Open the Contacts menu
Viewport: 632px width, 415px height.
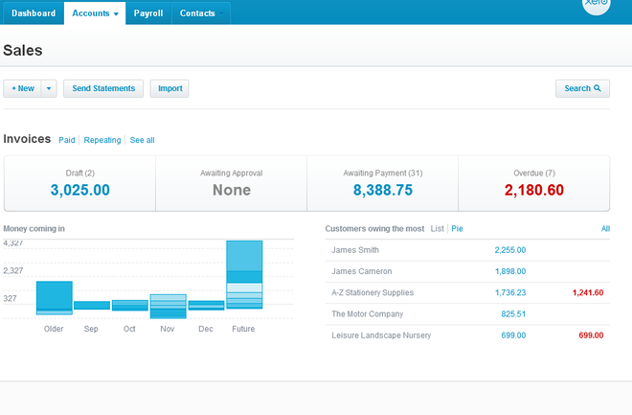coord(198,14)
